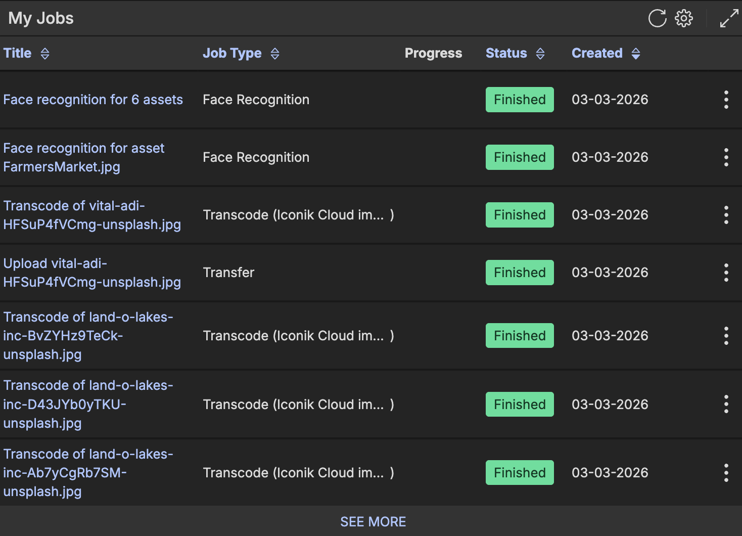The image size is (742, 536).
Task: Expand the My Jobs panel to fullscreen
Action: point(729,19)
